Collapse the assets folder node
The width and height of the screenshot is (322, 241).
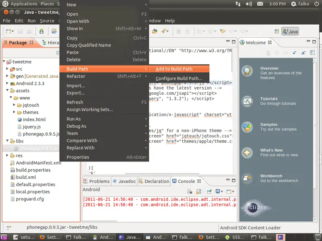(x=7, y=90)
